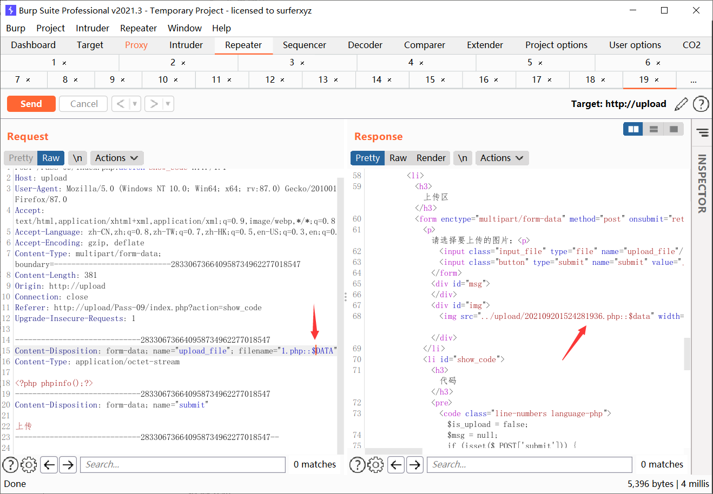Open the Burp menu

[16, 28]
